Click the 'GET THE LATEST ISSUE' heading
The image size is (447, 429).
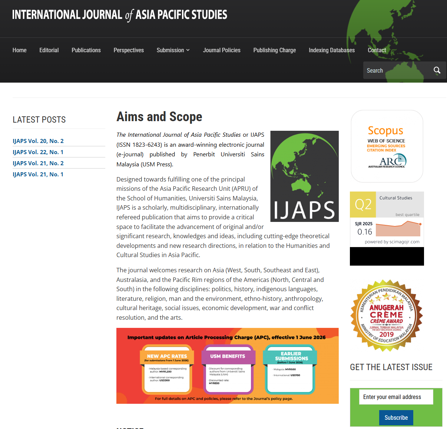pos(391,367)
